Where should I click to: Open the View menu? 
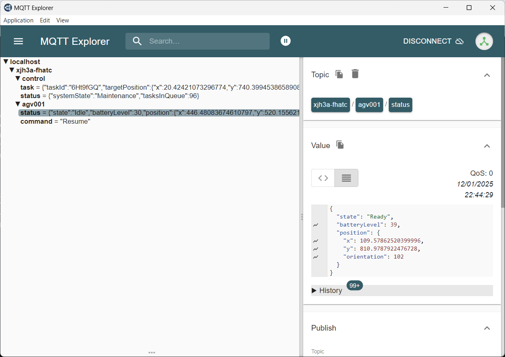[63, 20]
